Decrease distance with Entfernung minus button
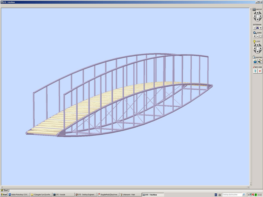Image resolution: width=263 pixels, height=197 pixels. click(x=255, y=28)
